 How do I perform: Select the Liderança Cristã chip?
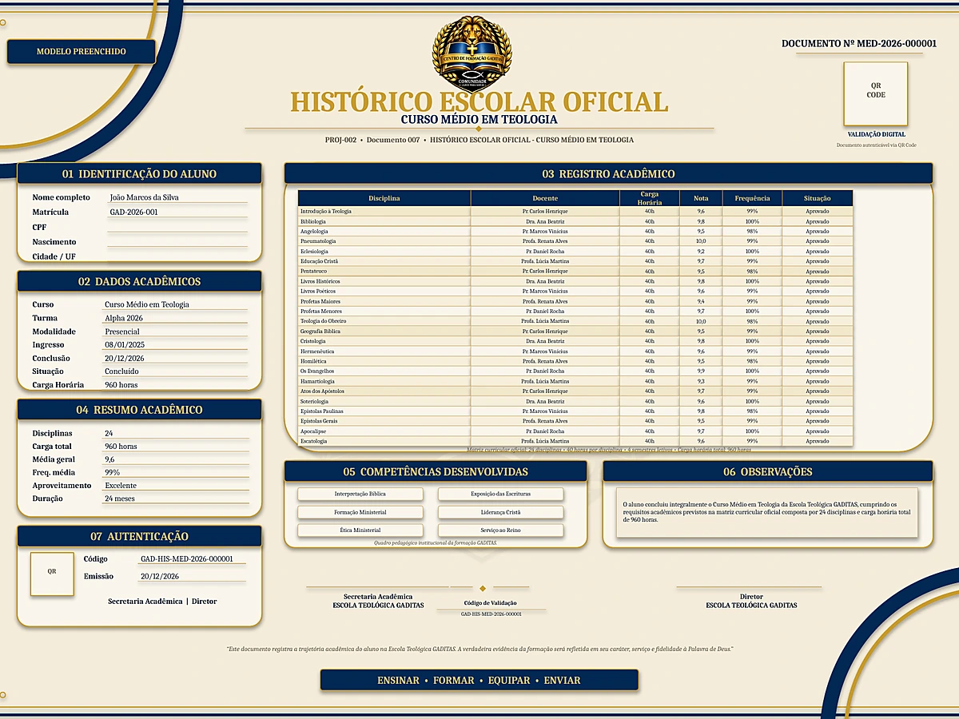pos(501,512)
